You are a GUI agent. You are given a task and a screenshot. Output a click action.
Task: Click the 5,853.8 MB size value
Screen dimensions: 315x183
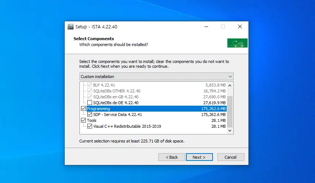216,85
